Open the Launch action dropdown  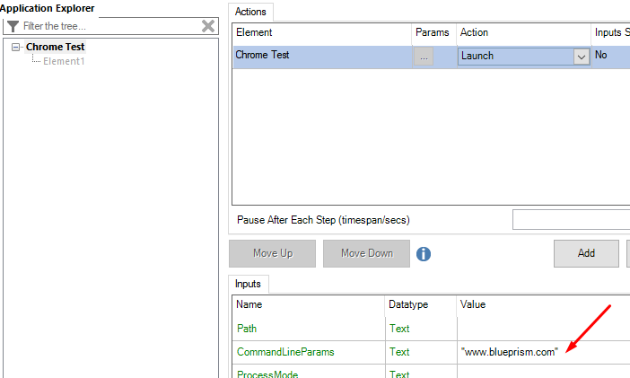tap(581, 57)
